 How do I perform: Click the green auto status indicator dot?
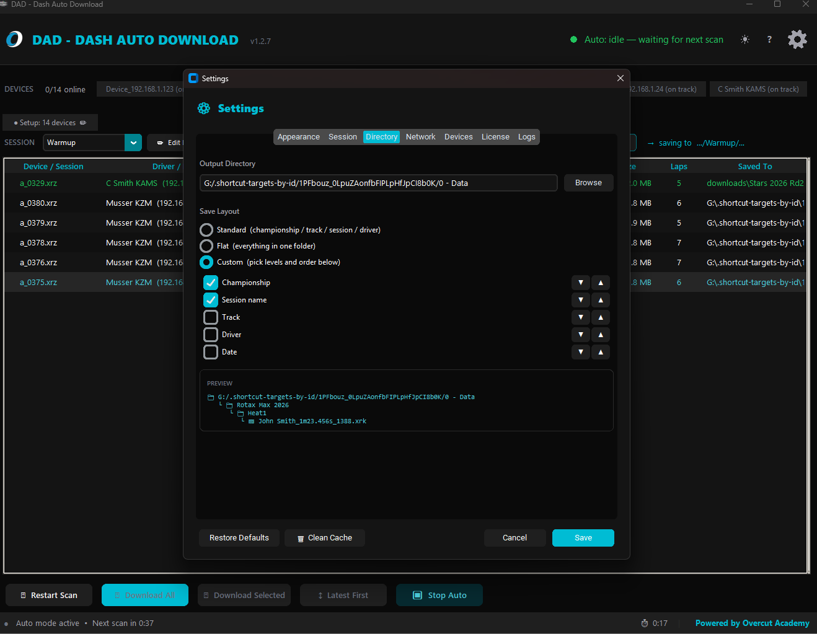[573, 40]
